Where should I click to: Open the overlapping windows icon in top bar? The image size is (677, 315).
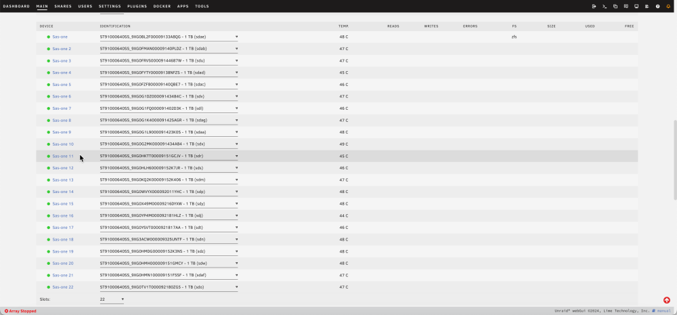tap(615, 7)
